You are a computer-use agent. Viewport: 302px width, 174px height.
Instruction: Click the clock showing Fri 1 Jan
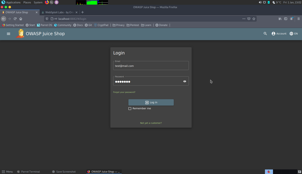(292, 2)
